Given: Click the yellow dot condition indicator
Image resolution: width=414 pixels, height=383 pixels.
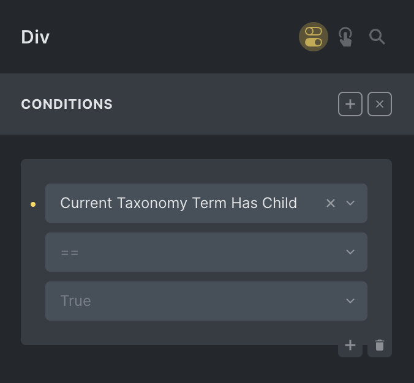Looking at the screenshot, I should coord(33,204).
